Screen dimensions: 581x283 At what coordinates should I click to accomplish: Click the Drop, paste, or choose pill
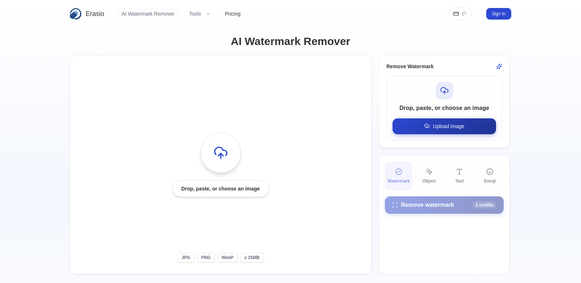coord(220,189)
